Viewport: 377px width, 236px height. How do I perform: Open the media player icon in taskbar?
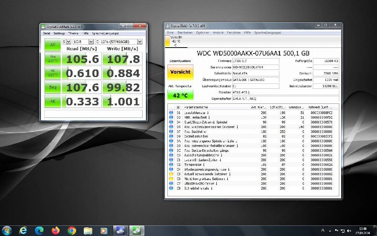click(104, 231)
